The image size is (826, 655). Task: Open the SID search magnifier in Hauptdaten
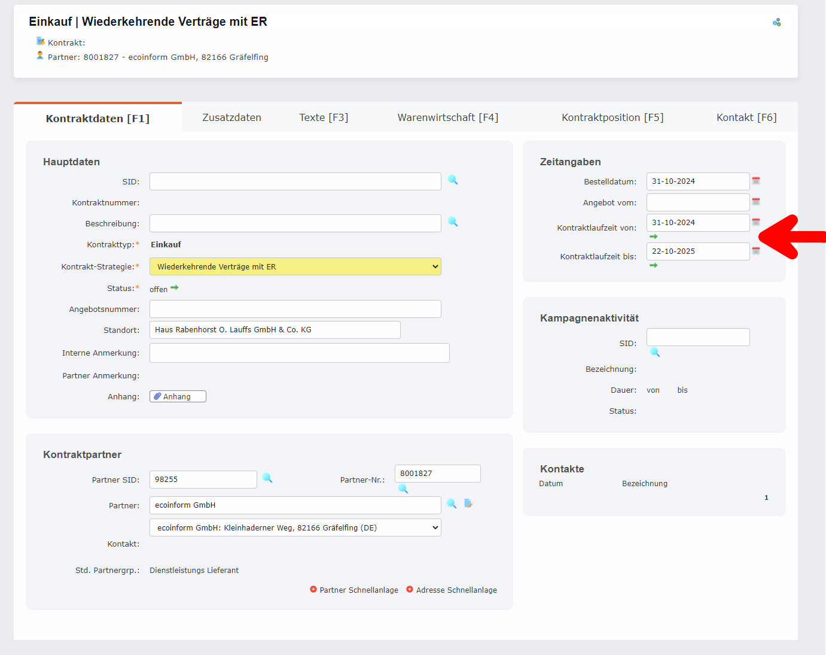coord(453,180)
